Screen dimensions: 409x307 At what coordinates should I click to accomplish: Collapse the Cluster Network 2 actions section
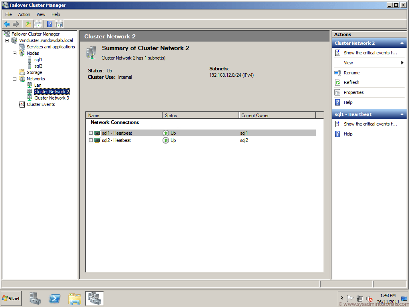(403, 43)
